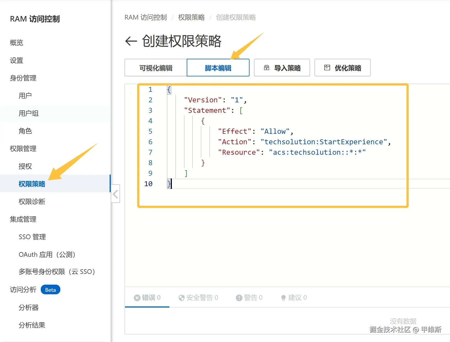Click the 建议 lightbulb icon
The height and width of the screenshot is (342, 450).
click(283, 298)
